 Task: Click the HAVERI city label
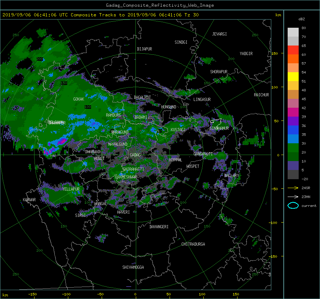point(123,213)
